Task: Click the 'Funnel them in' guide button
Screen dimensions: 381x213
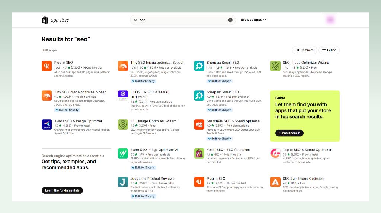Action: coord(289,133)
